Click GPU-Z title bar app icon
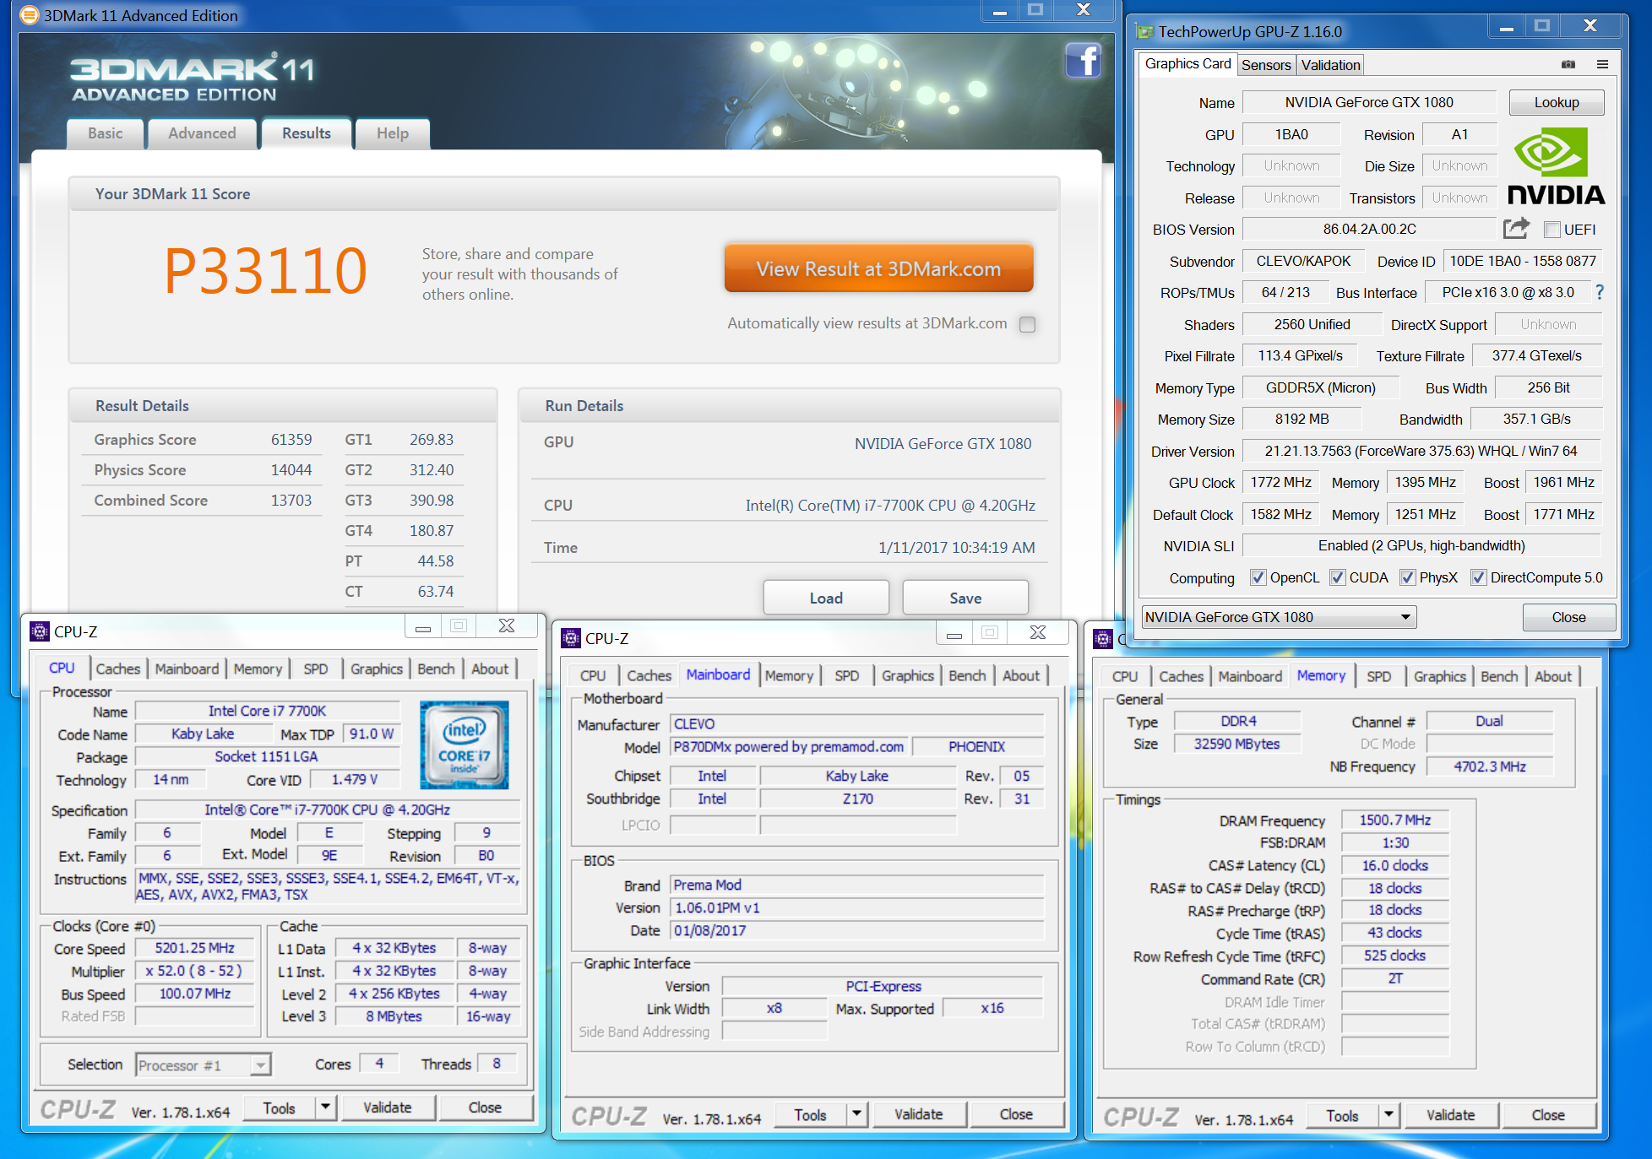The image size is (1652, 1159). 1145,32
